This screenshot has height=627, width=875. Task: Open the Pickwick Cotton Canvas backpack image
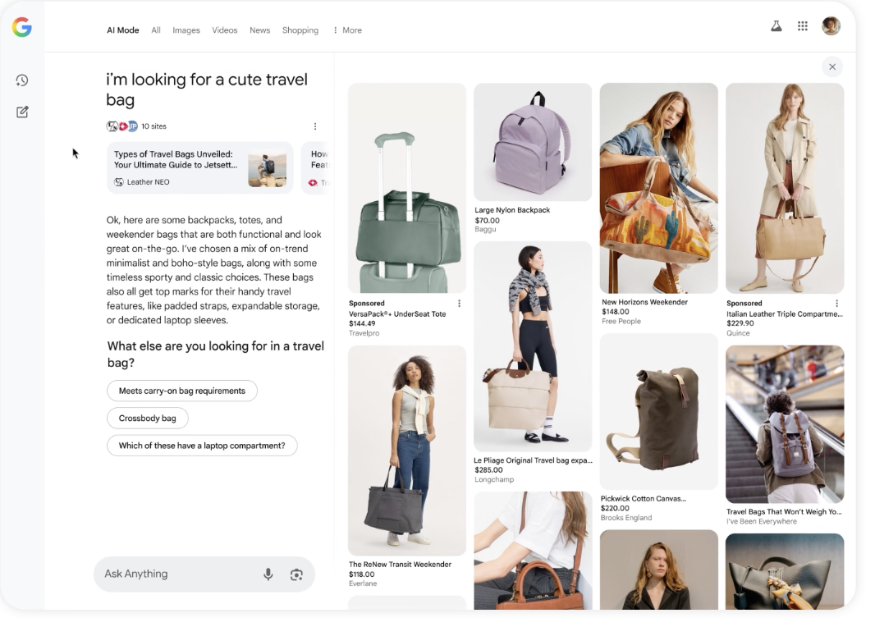pos(658,412)
